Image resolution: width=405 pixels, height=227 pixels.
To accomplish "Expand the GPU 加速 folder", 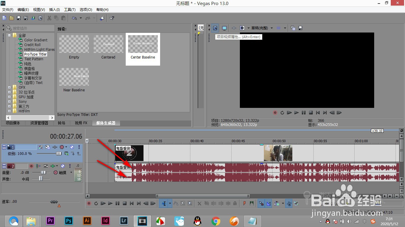I will [9, 97].
